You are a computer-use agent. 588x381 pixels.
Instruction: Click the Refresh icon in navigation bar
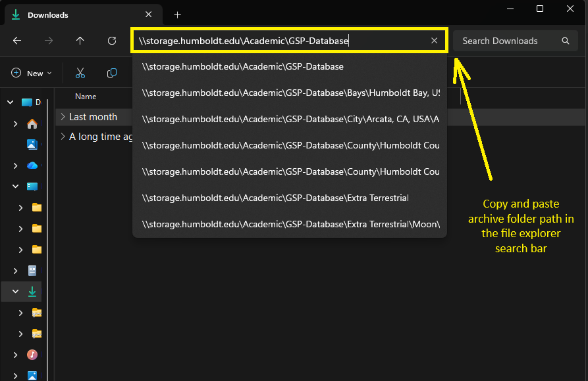click(x=112, y=41)
